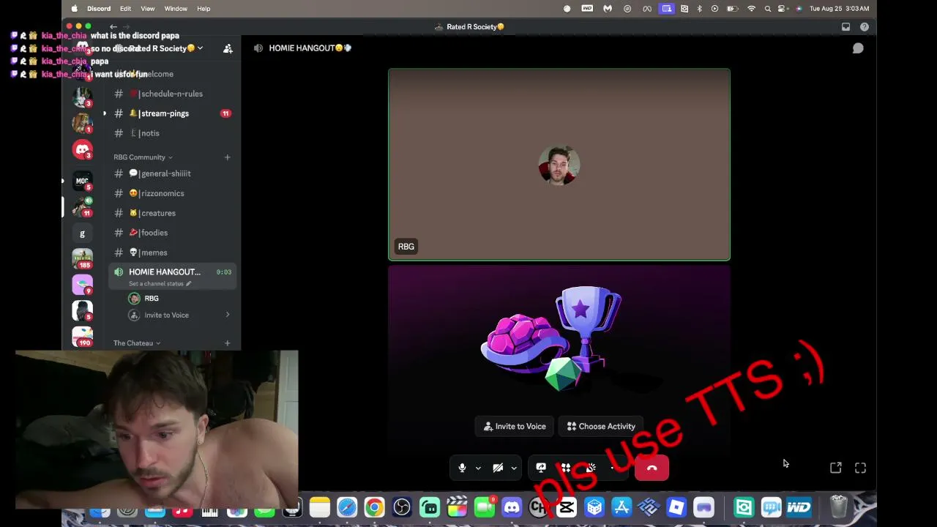Set a channel status for the voice channel
937x527 pixels.
160,284
